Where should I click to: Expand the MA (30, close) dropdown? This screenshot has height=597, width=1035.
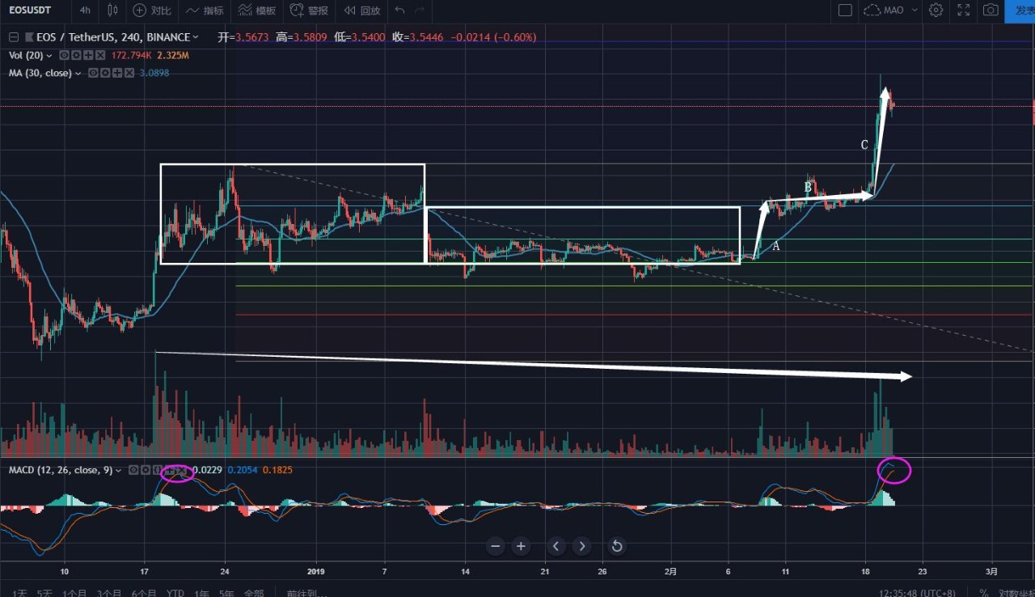coord(78,73)
